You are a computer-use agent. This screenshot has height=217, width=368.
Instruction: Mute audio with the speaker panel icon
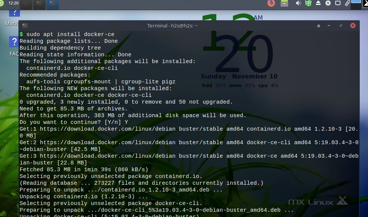pyautogui.click(x=299, y=4)
